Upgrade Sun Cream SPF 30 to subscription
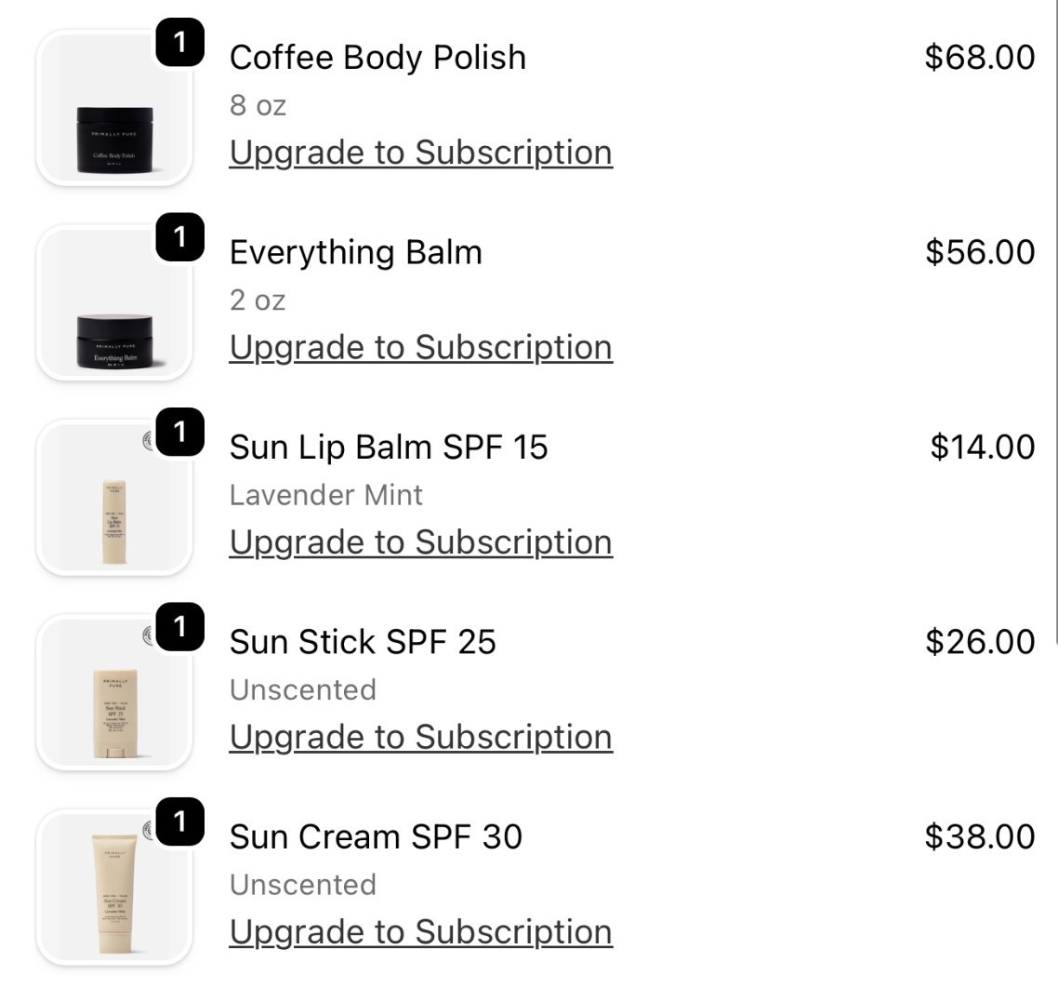The height and width of the screenshot is (1002, 1058). (420, 930)
